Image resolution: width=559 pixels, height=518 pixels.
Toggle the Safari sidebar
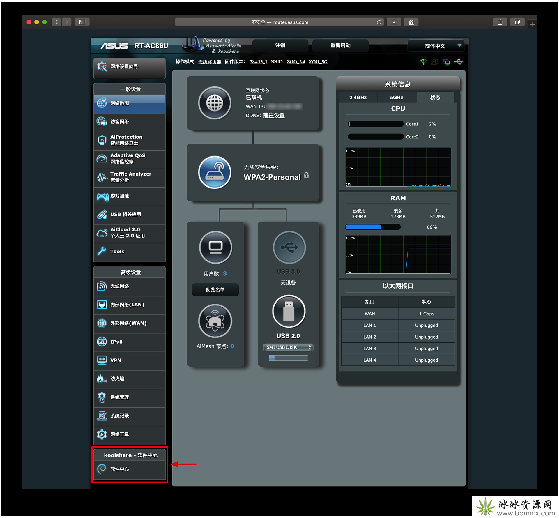82,22
